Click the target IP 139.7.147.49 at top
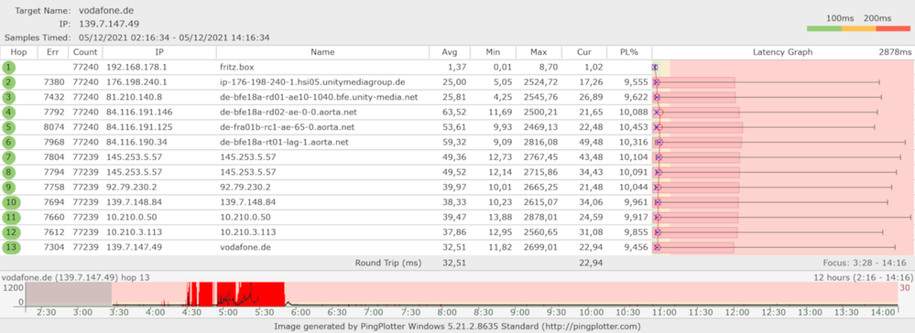The height and width of the screenshot is (333, 915). tap(109, 24)
